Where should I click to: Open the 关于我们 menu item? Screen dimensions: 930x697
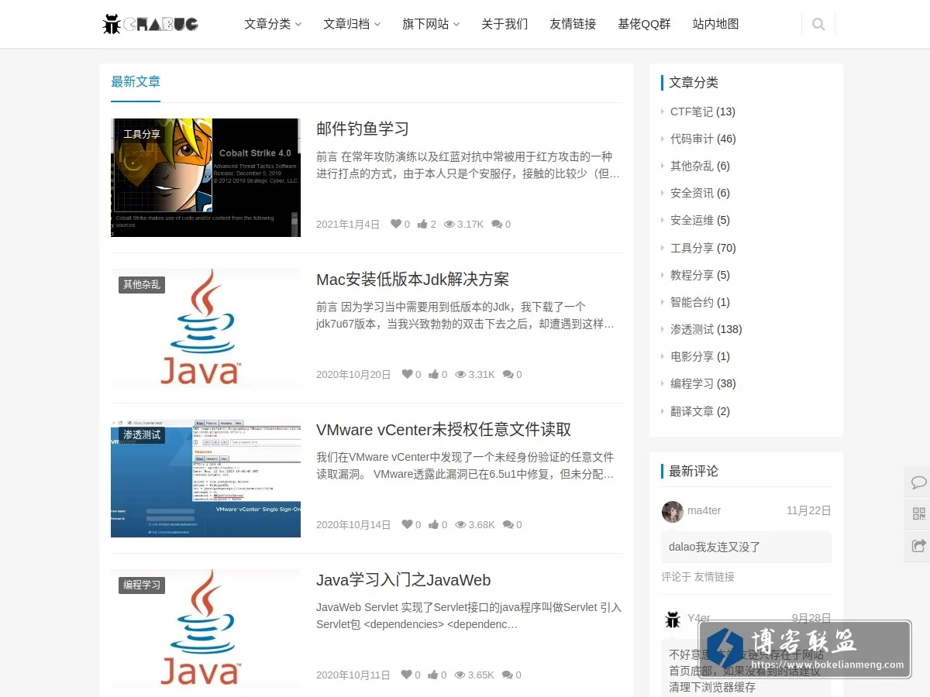coord(505,24)
